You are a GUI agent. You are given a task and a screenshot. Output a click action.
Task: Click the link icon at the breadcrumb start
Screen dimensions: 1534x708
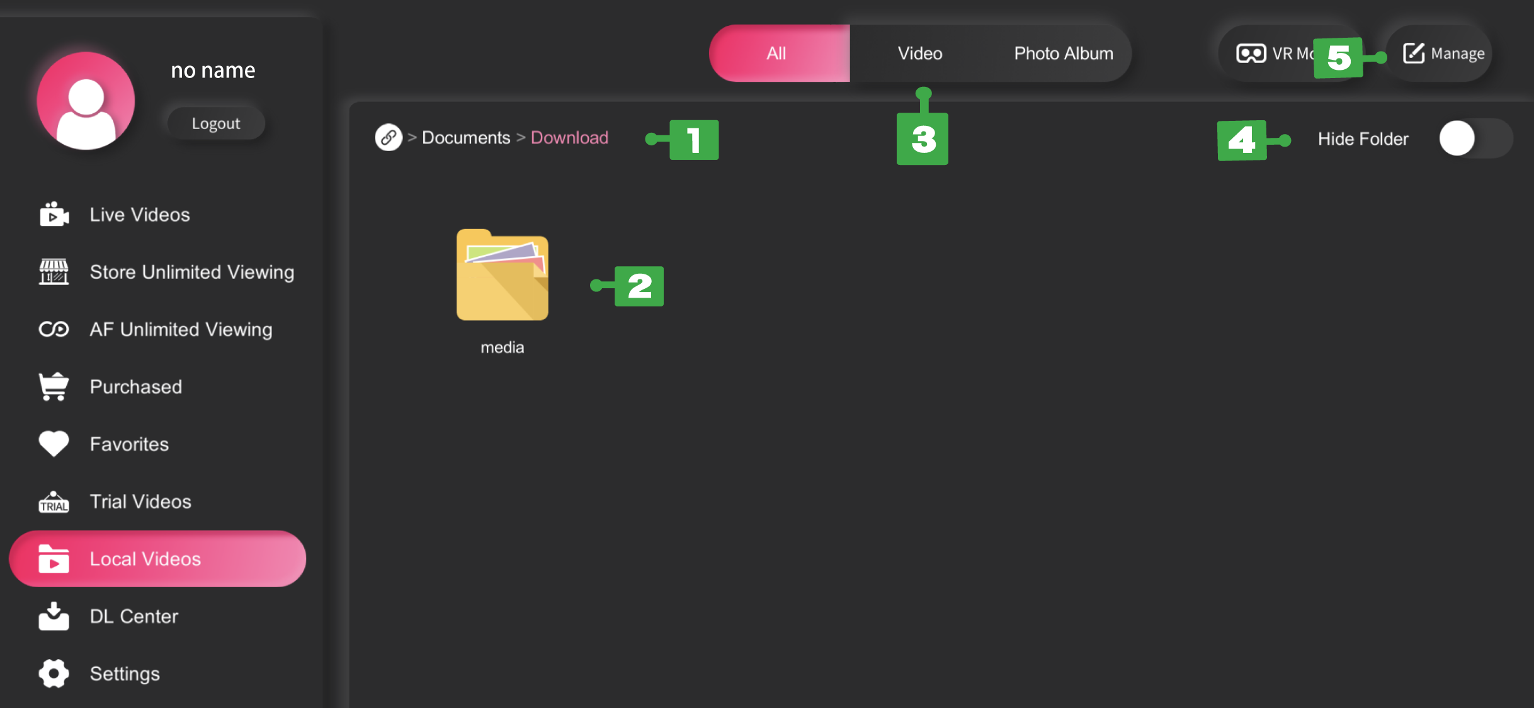pos(389,137)
